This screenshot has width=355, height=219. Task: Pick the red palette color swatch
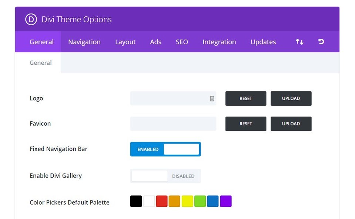(162, 201)
